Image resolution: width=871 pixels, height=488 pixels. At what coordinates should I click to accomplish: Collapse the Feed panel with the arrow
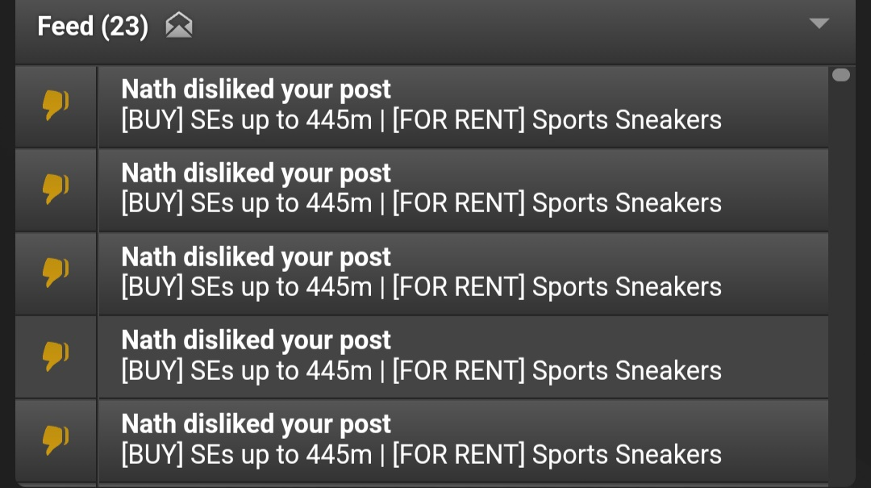(819, 23)
